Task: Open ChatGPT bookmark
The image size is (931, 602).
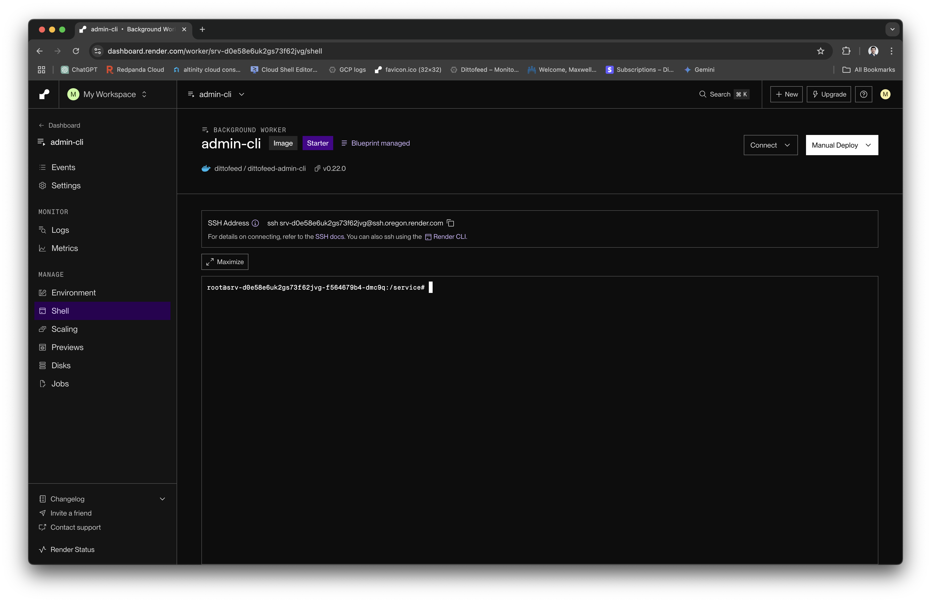Action: tap(79, 70)
